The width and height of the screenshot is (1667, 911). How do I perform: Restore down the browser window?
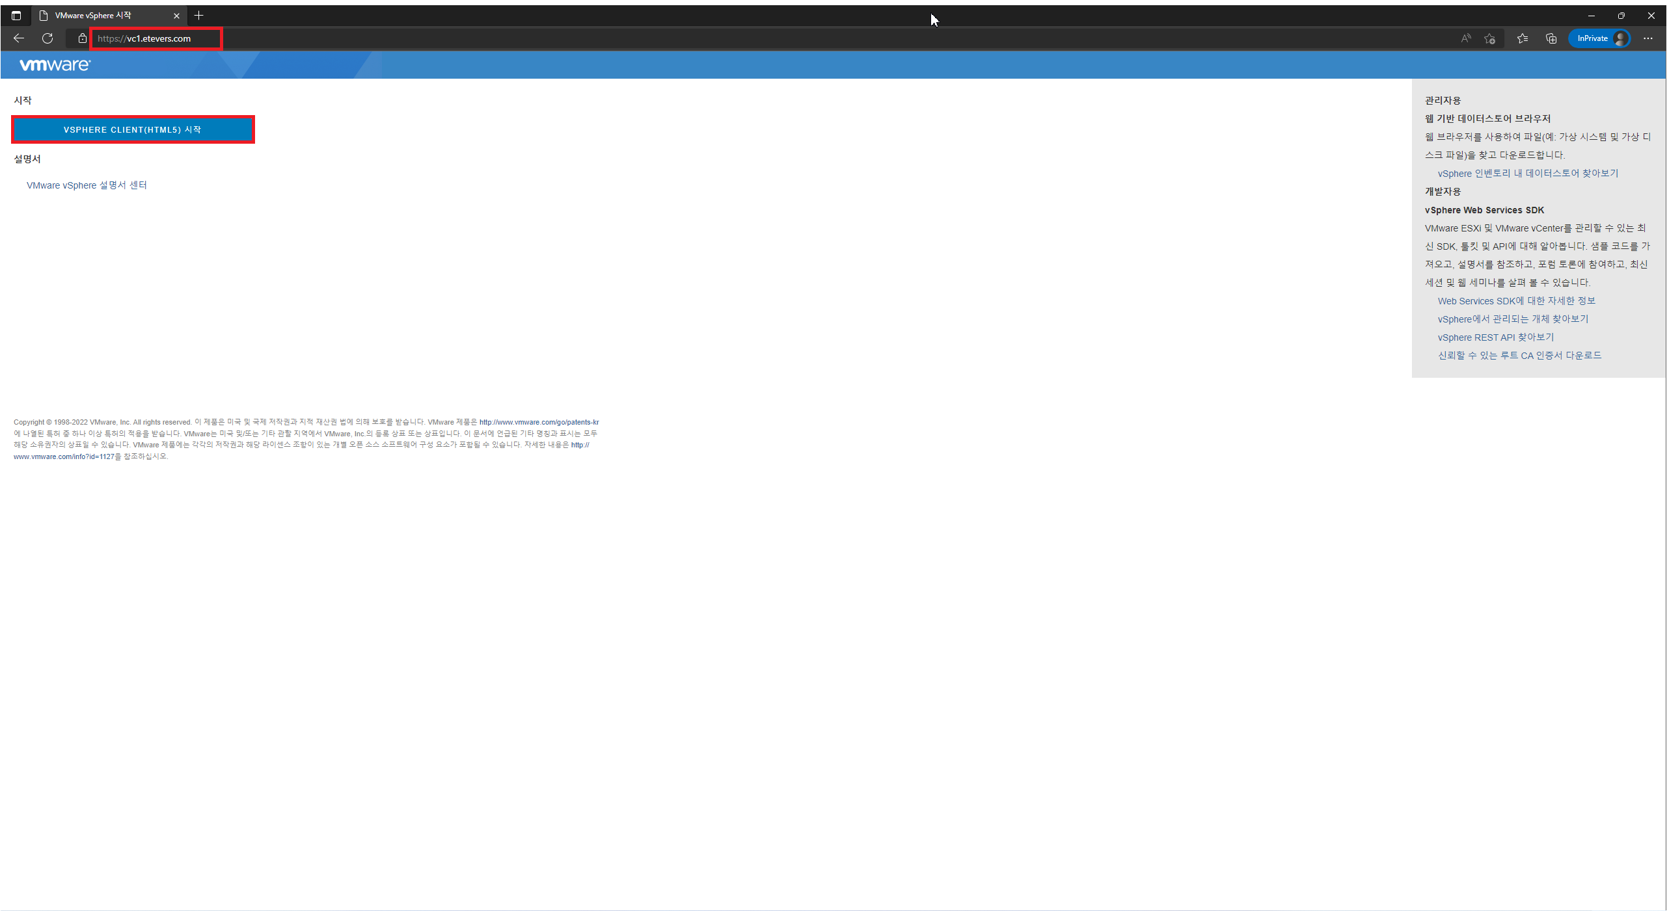click(x=1621, y=16)
